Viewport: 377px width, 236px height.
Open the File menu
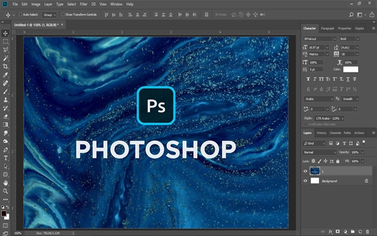[x=15, y=4]
